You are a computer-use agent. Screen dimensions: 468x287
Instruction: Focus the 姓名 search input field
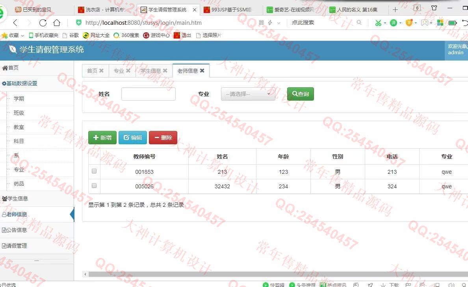tap(149, 94)
